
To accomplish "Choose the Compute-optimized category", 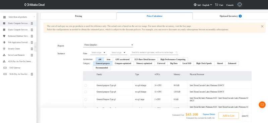I will pyautogui.click(x=123, y=63).
